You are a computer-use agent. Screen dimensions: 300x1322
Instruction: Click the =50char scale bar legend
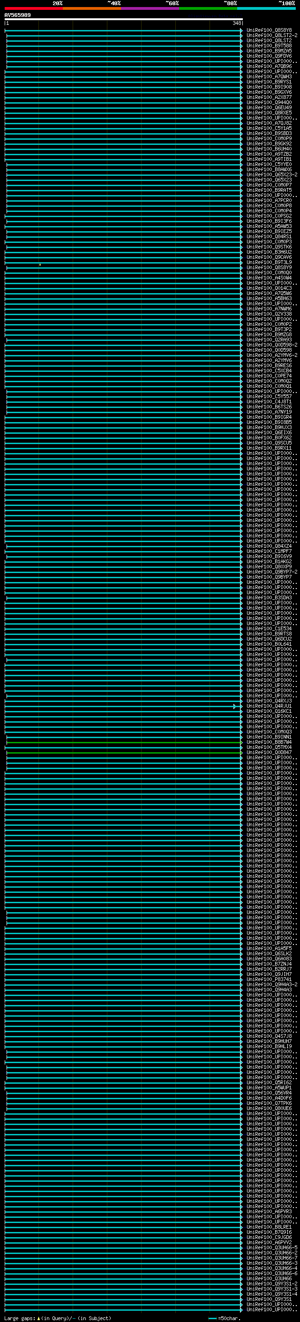(x=225, y=1318)
